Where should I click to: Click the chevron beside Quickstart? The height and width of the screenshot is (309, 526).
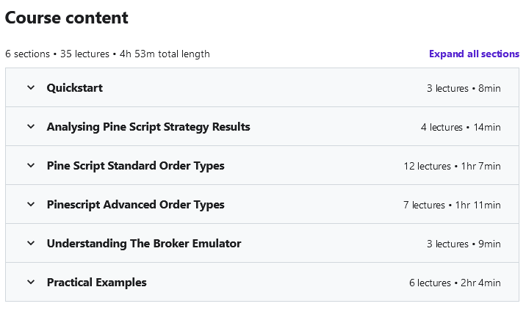tap(31, 88)
